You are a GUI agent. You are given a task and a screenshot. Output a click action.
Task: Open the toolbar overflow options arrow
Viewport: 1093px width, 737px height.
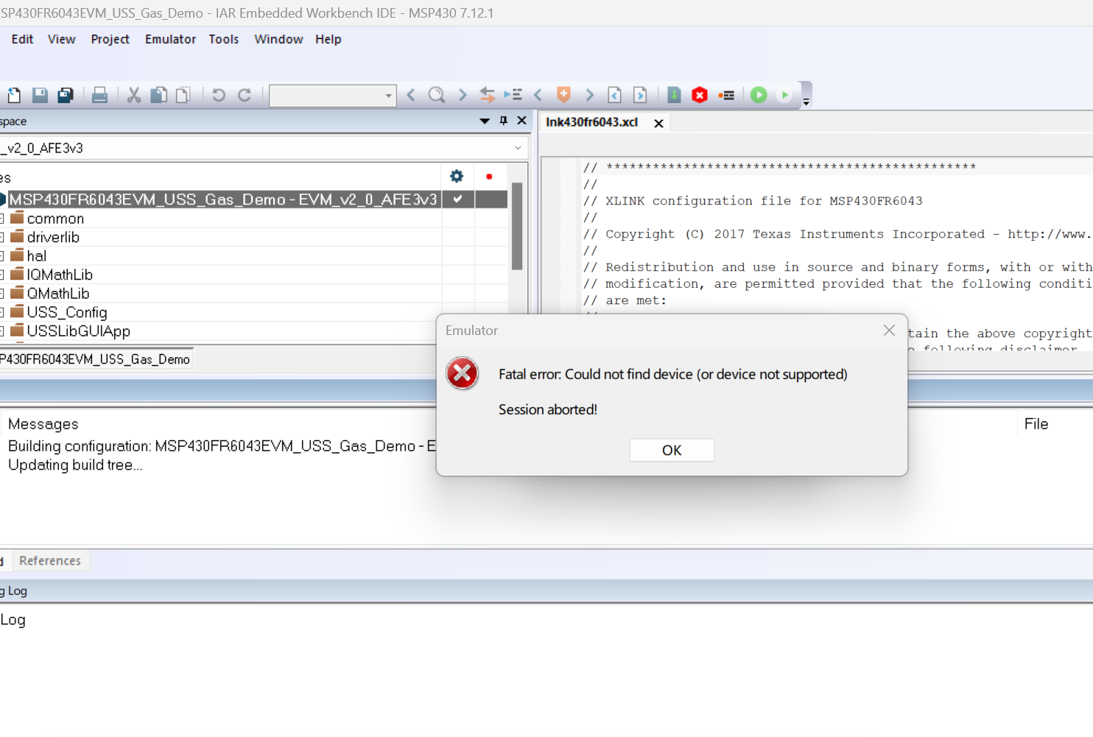(806, 102)
